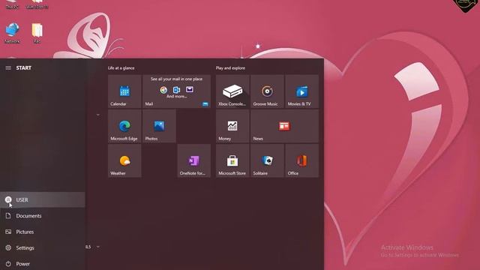The height and width of the screenshot is (270, 480).
Task: Click the START label
Action: pyautogui.click(x=23, y=68)
